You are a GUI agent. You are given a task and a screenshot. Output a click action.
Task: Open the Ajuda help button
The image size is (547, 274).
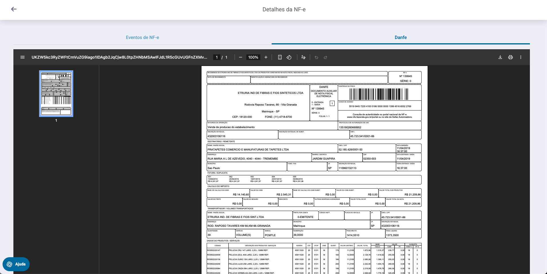tap(16, 264)
